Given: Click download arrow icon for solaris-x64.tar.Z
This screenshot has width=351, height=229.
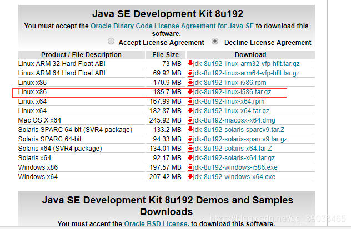Looking at the screenshot, I should tap(190, 149).
